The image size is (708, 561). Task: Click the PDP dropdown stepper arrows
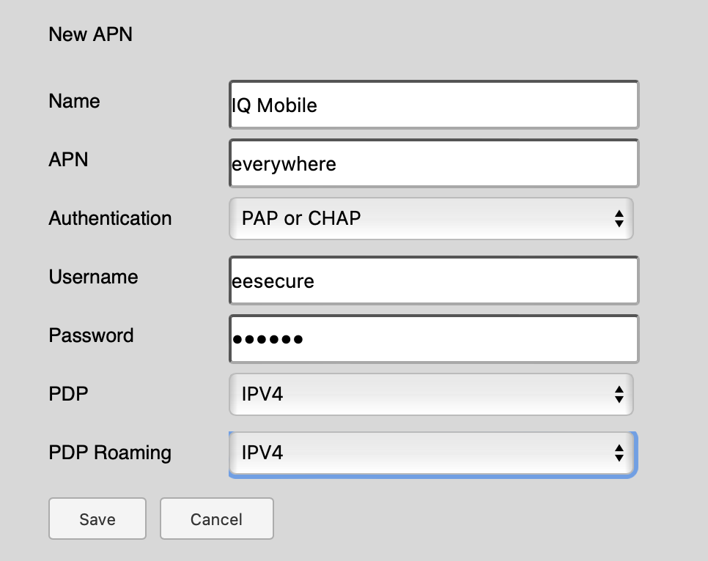point(619,394)
